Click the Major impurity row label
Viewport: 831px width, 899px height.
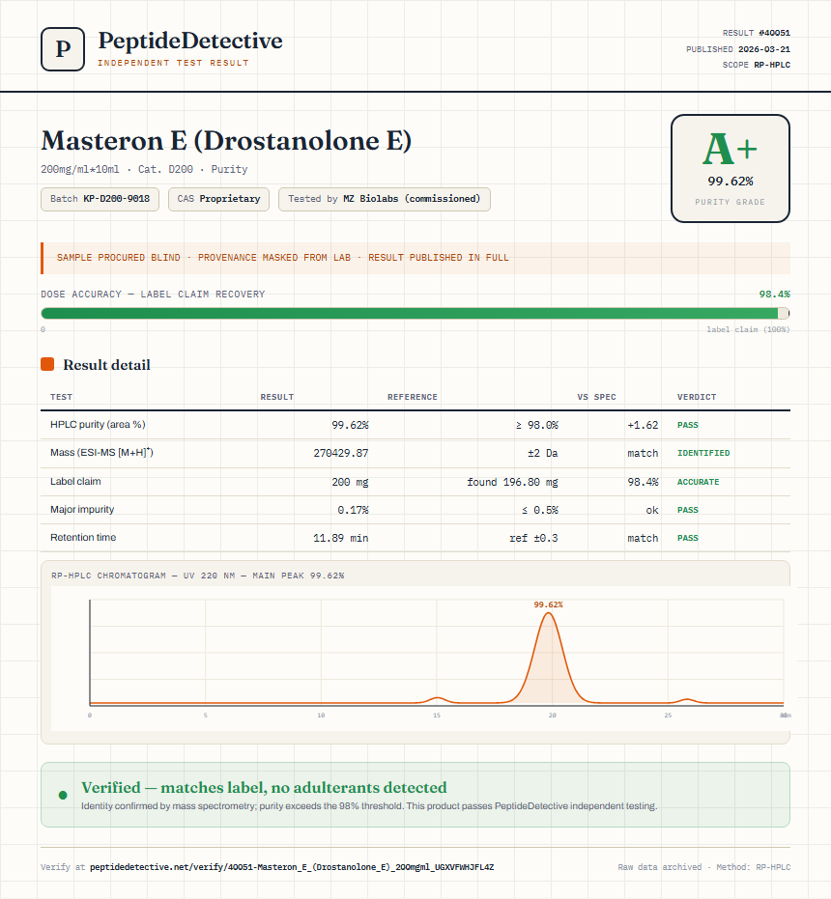click(82, 509)
